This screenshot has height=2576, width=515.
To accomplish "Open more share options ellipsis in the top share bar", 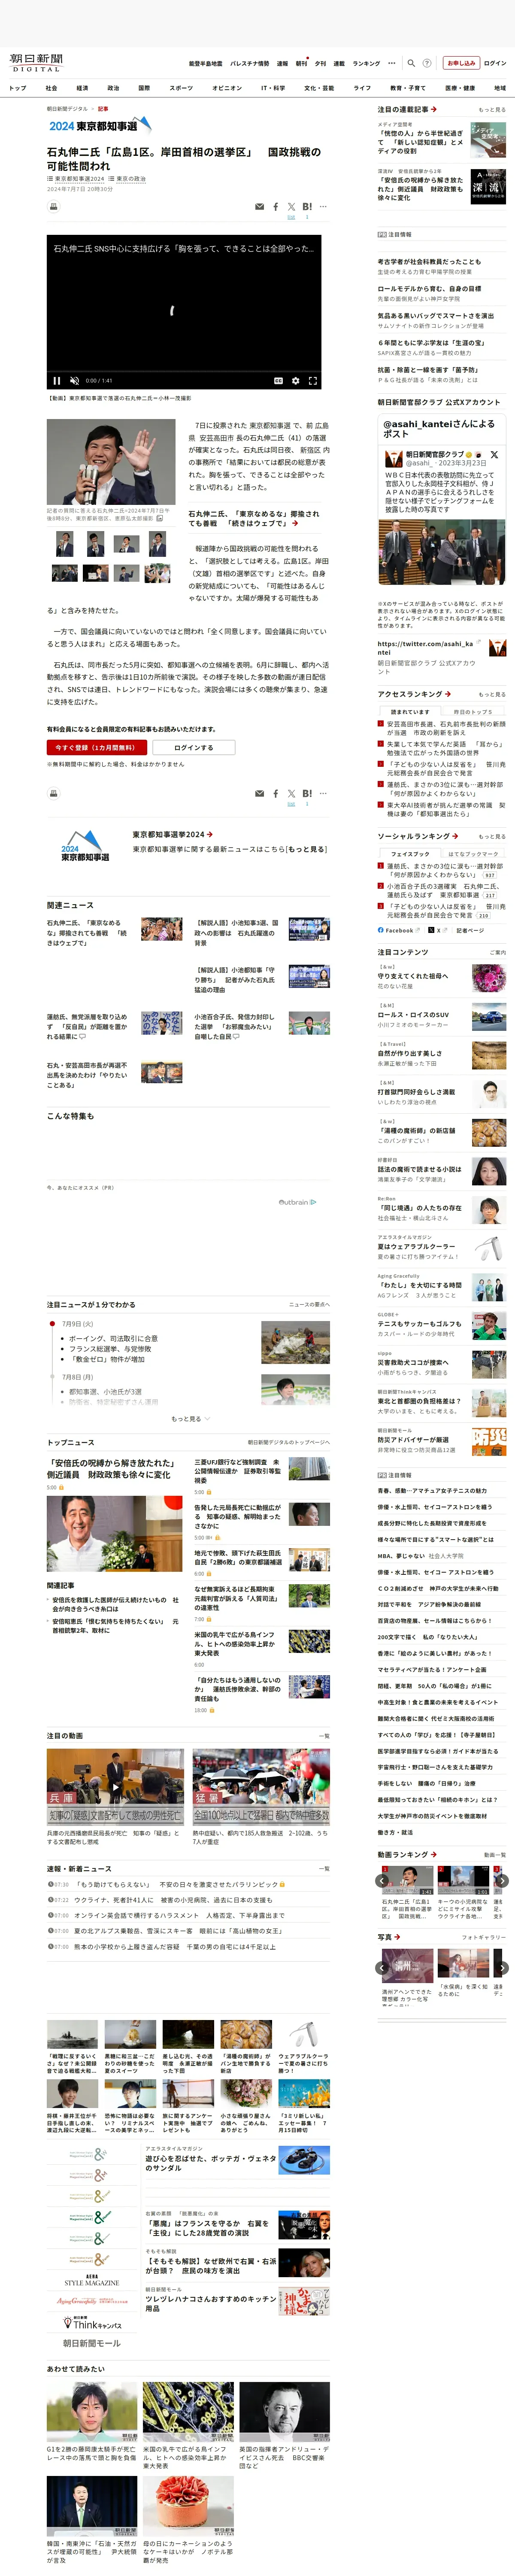I will tap(323, 206).
